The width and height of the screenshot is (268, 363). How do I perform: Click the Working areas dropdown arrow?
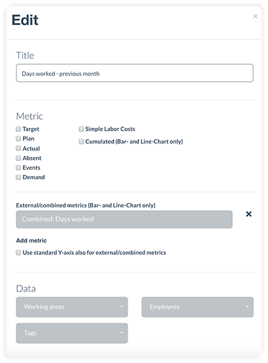pyautogui.click(x=122, y=307)
